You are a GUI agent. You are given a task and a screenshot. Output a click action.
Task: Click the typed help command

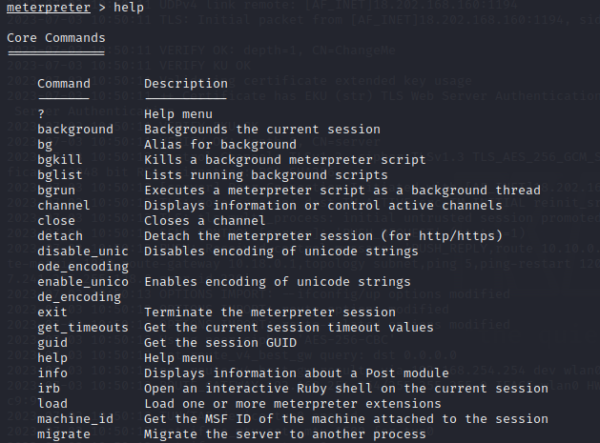pyautogui.click(x=129, y=8)
